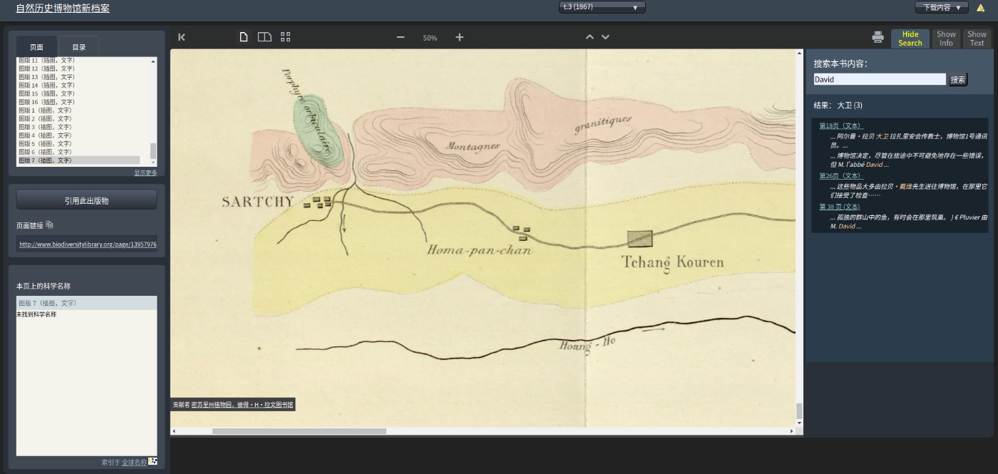Viewport: 998px width, 474px height.
Task: Click the yellow warning triangle icon
Action: pos(981,8)
